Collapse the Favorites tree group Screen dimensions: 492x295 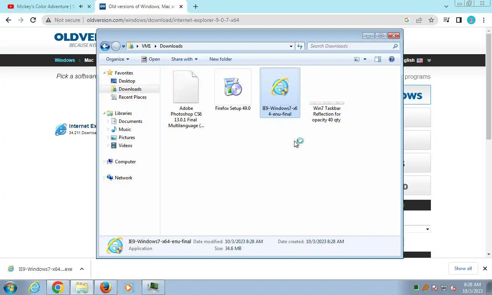pos(104,73)
